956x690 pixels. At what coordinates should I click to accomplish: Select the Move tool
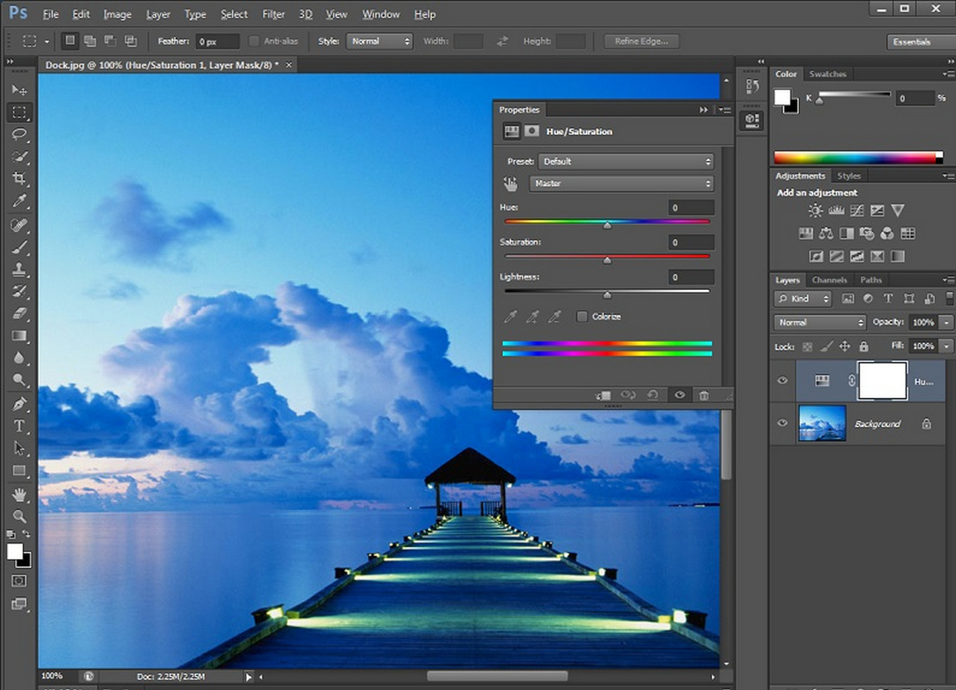(x=19, y=89)
